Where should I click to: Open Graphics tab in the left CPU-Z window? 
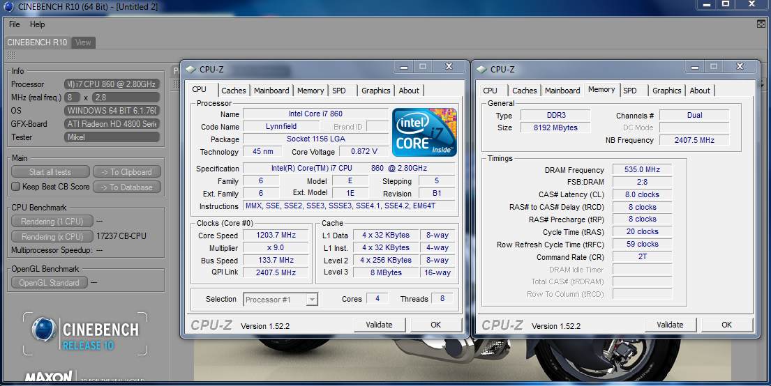click(375, 91)
